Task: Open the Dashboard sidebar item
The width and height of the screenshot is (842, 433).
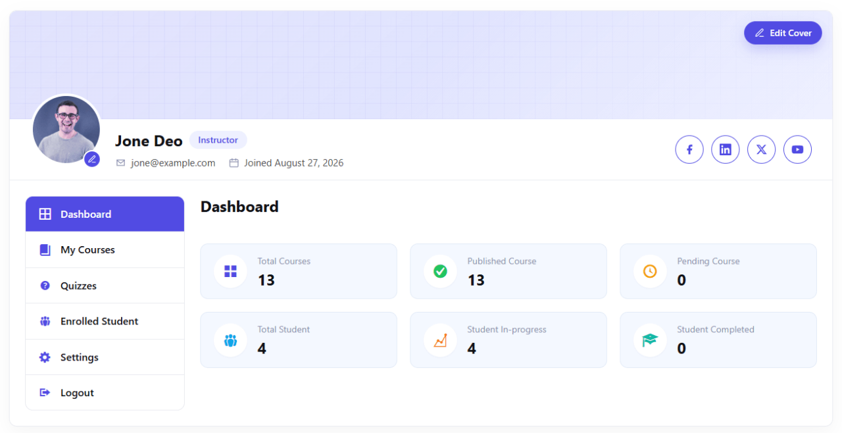Action: coord(105,214)
